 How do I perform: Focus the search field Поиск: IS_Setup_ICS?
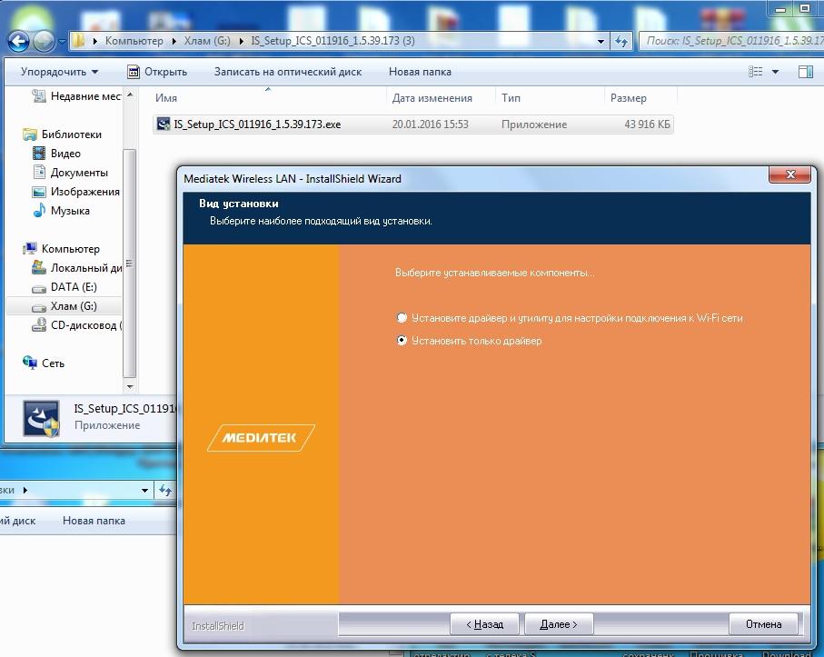pyautogui.click(x=733, y=41)
